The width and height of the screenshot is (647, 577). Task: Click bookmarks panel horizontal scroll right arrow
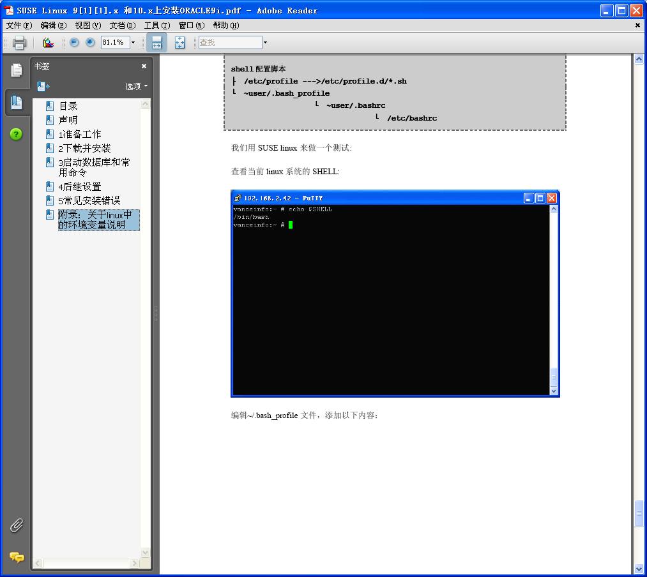135,563
